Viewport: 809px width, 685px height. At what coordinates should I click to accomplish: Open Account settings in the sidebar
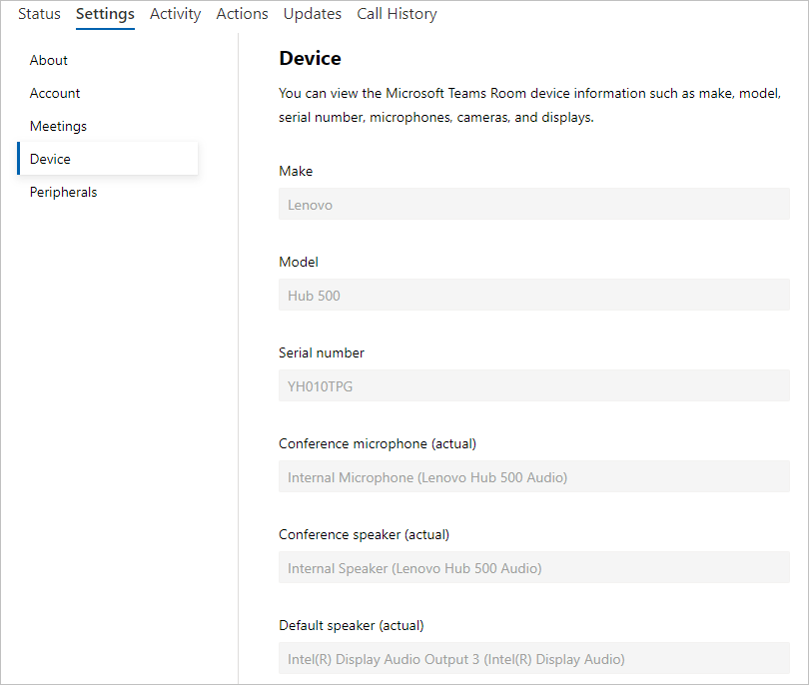click(55, 93)
